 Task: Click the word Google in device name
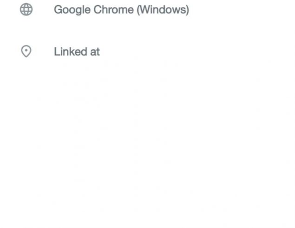click(72, 10)
